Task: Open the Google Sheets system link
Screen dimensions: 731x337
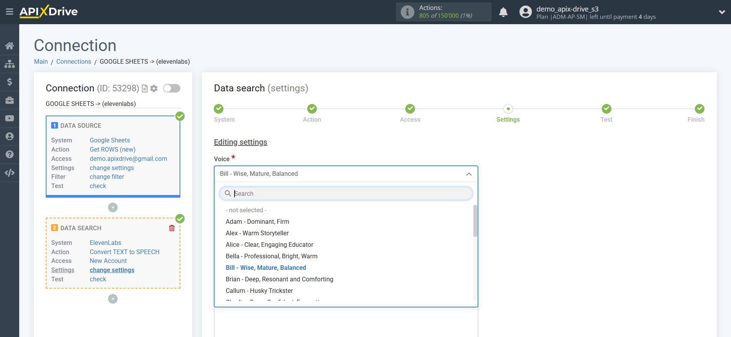Action: [x=110, y=140]
